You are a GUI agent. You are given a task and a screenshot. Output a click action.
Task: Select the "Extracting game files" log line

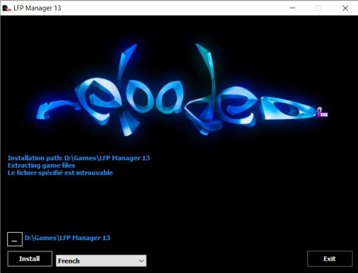tap(41, 165)
